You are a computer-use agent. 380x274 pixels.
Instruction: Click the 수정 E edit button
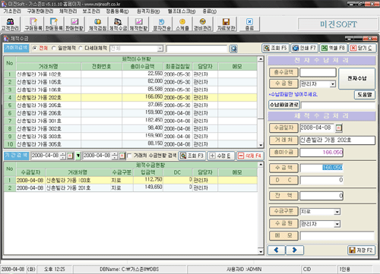click(x=221, y=156)
